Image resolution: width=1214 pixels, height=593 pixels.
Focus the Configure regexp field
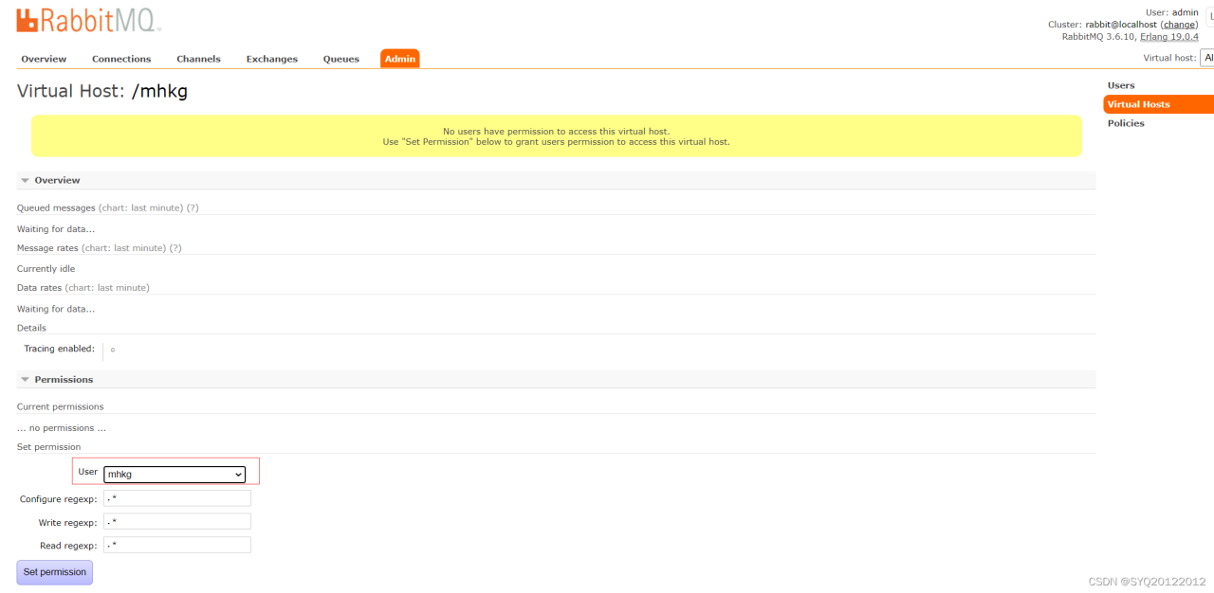177,498
